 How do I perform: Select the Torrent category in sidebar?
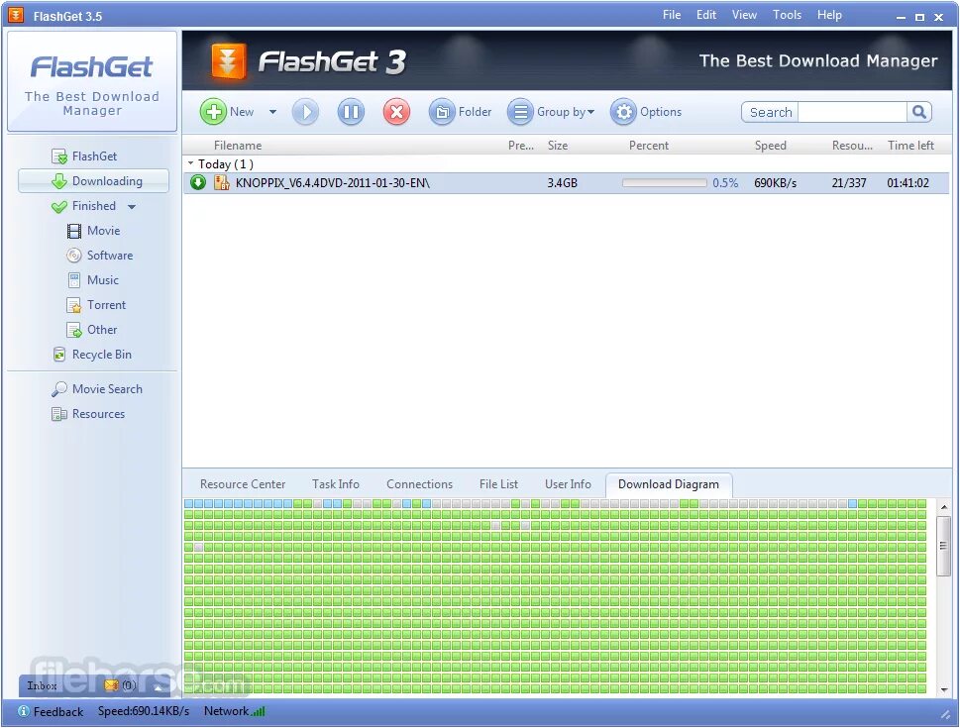coord(105,304)
